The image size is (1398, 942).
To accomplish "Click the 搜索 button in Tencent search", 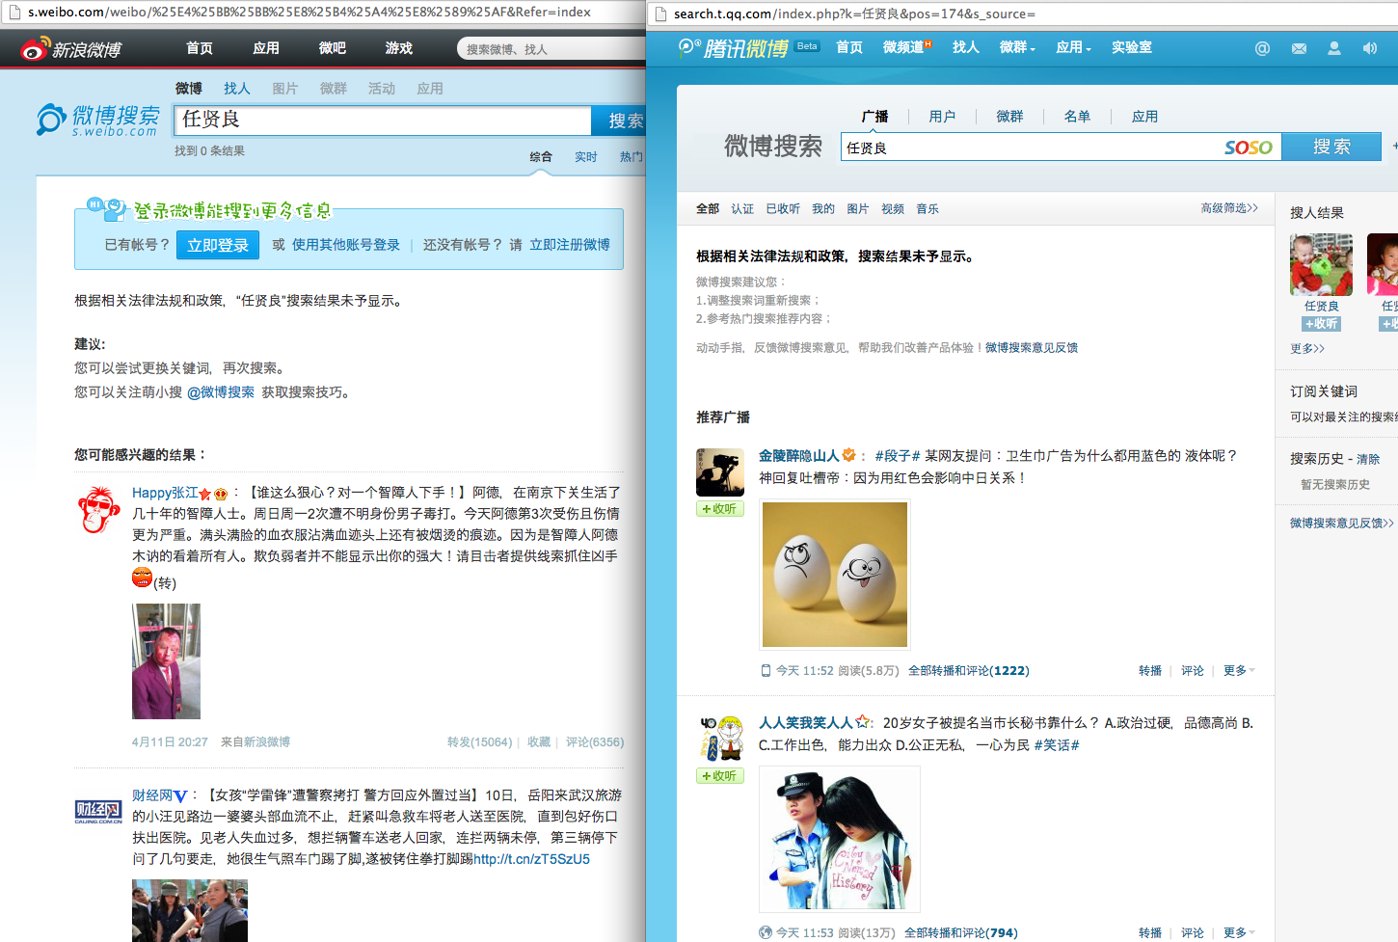I will pyautogui.click(x=1331, y=147).
